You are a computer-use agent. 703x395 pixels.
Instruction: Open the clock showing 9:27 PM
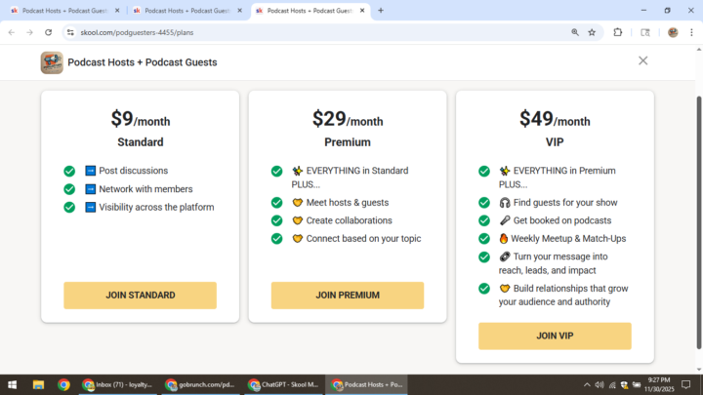pos(659,384)
